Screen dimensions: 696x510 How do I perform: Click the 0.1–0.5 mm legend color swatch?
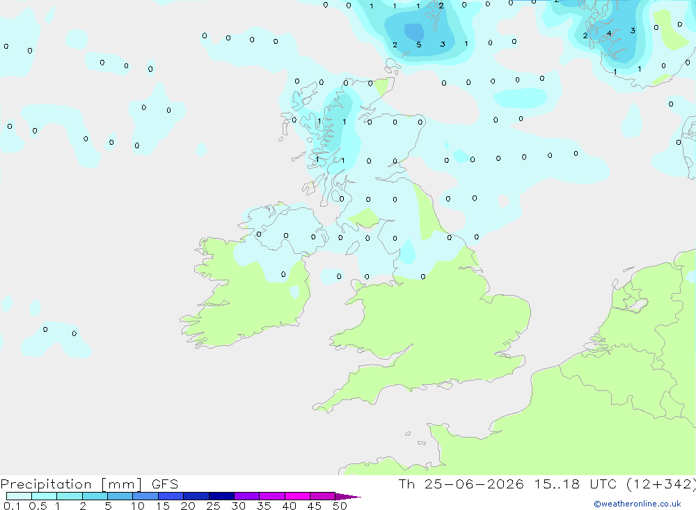[19, 496]
